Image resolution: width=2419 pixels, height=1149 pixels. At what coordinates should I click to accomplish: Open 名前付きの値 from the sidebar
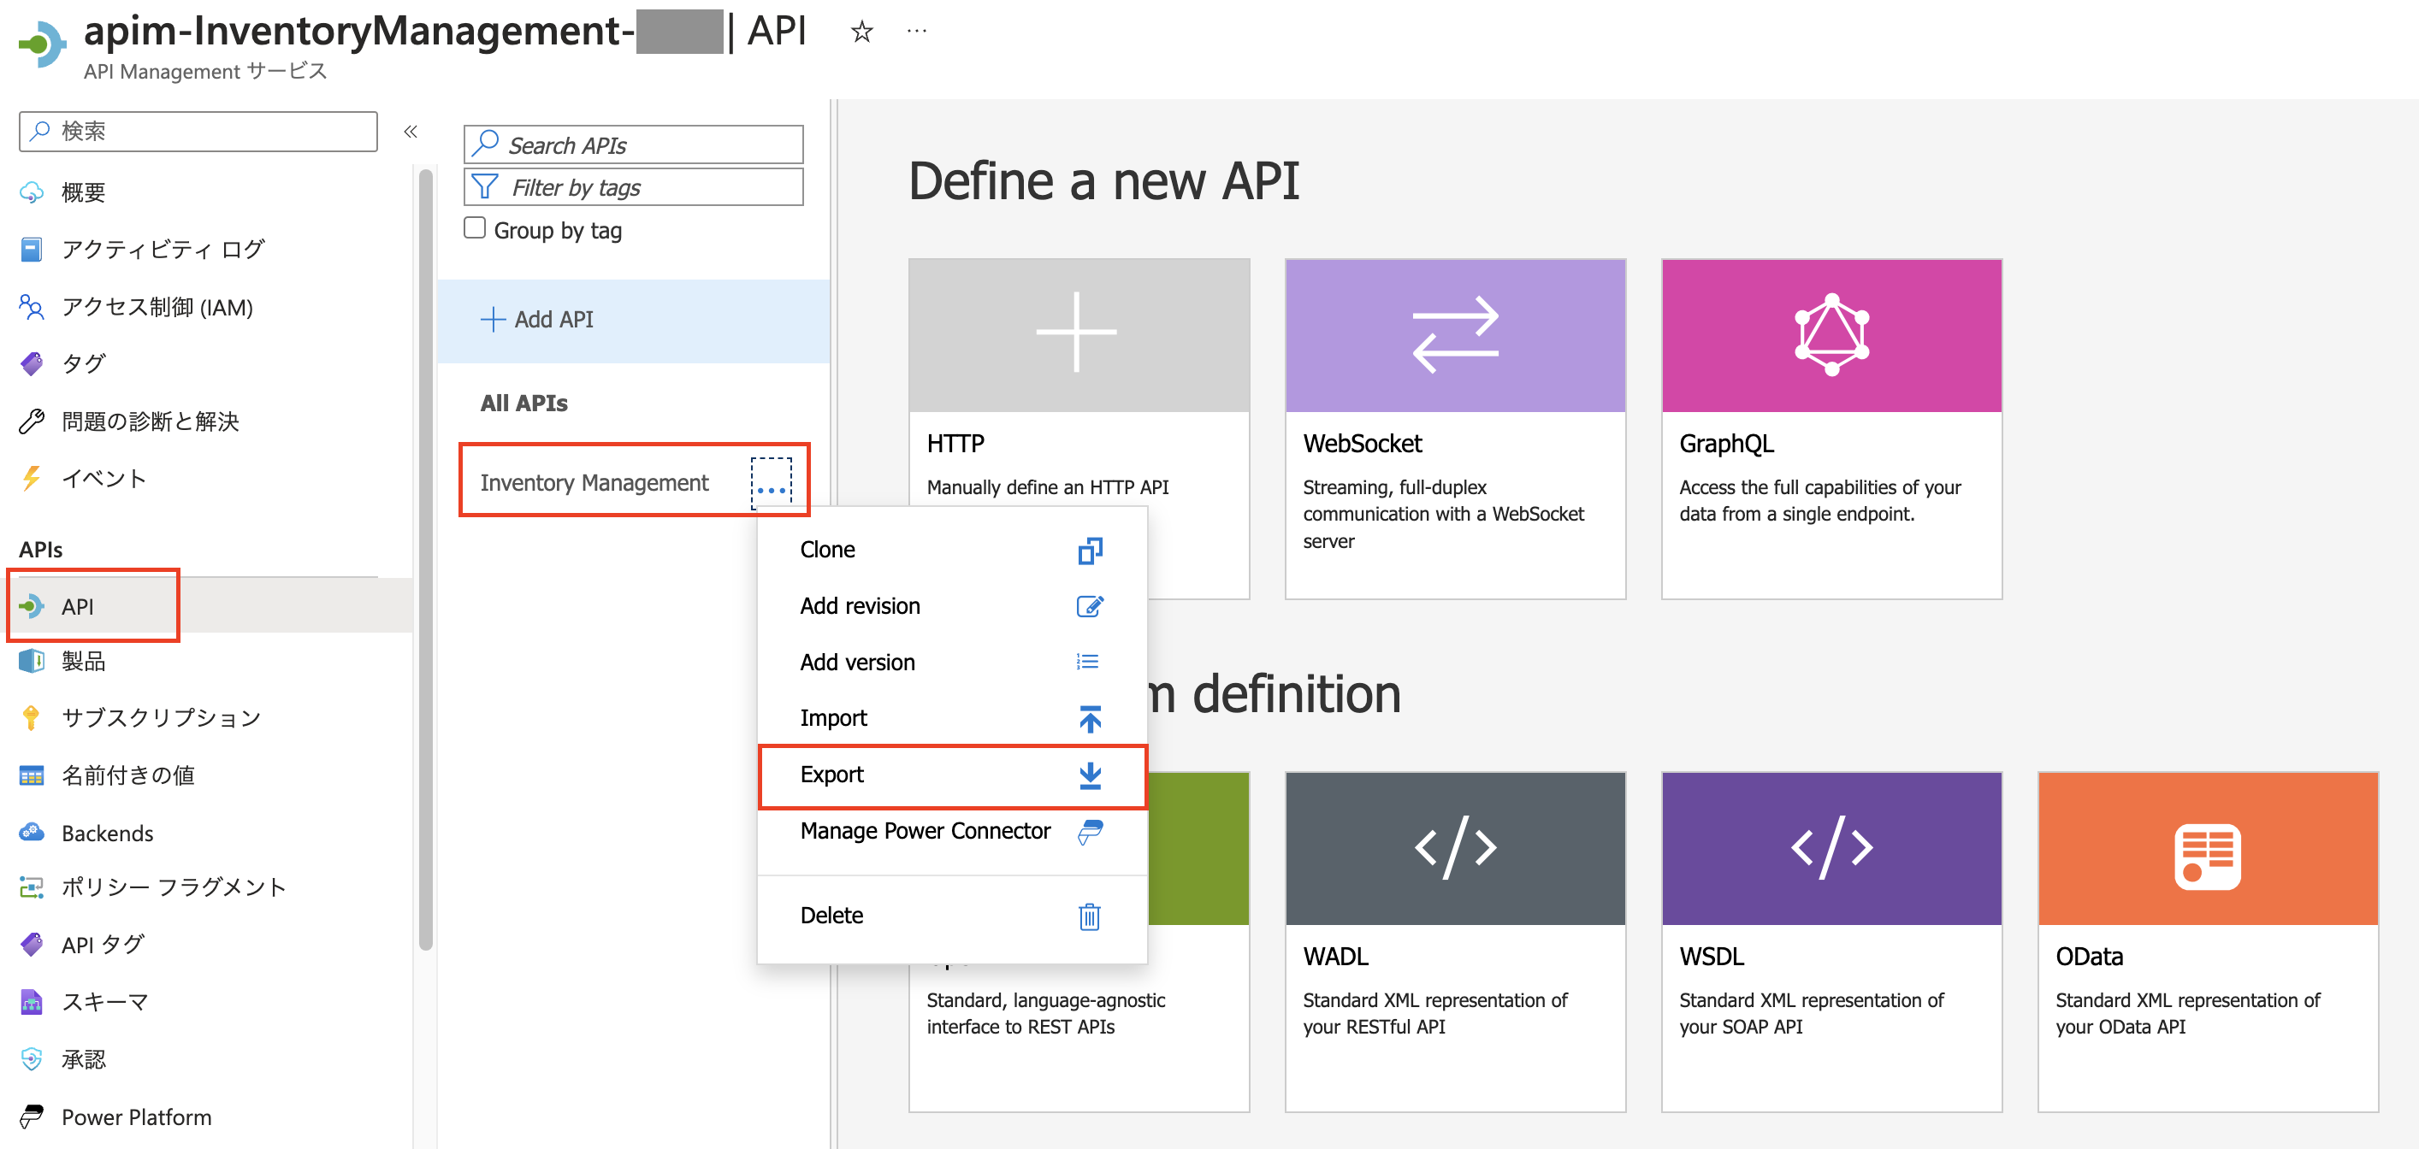tap(127, 775)
